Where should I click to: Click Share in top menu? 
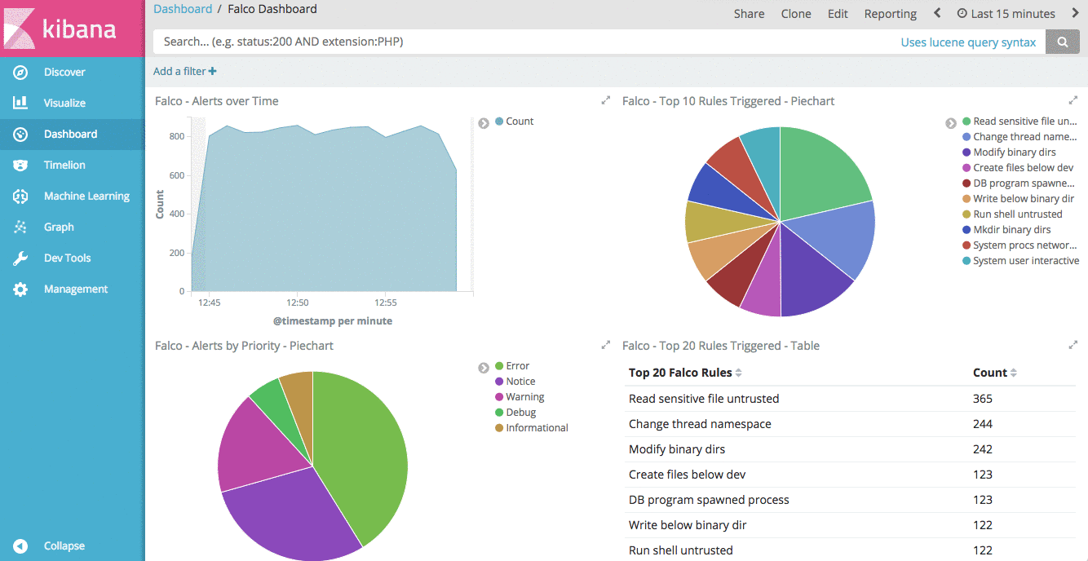coord(749,13)
